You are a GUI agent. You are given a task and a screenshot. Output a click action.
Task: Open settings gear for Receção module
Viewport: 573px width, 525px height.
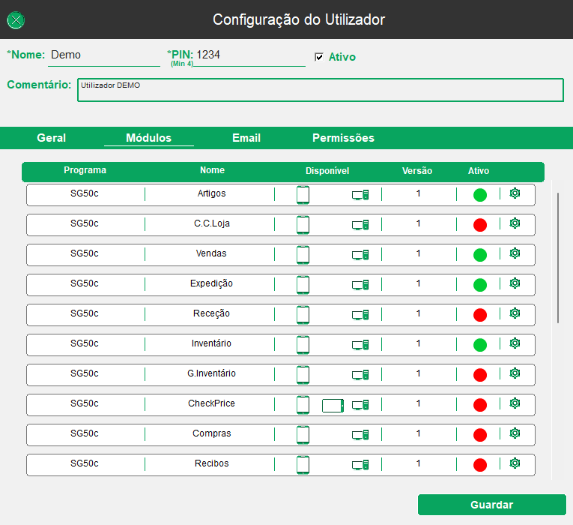point(515,313)
